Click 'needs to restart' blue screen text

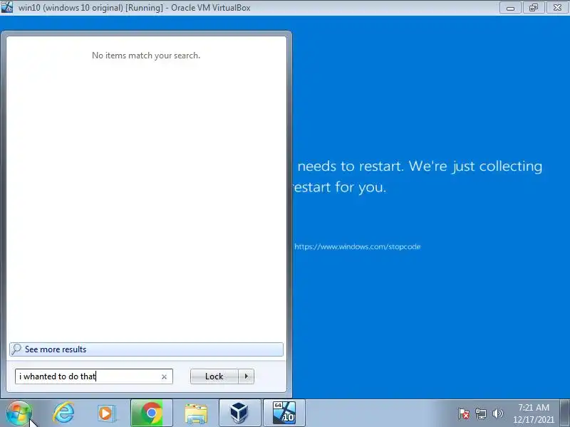(351, 167)
